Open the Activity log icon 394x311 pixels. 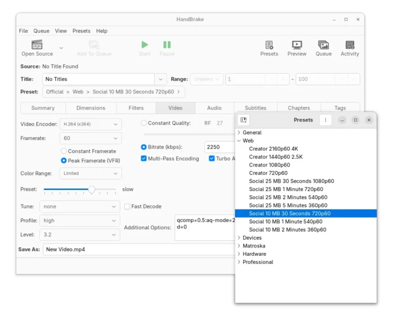coord(350,45)
